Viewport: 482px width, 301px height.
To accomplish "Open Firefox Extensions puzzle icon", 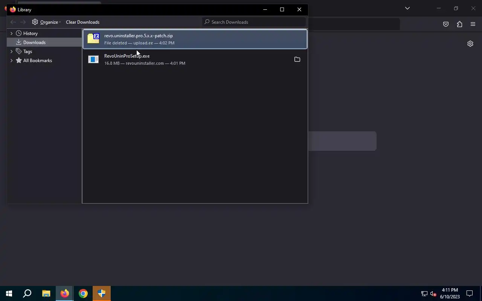I will click(x=459, y=24).
